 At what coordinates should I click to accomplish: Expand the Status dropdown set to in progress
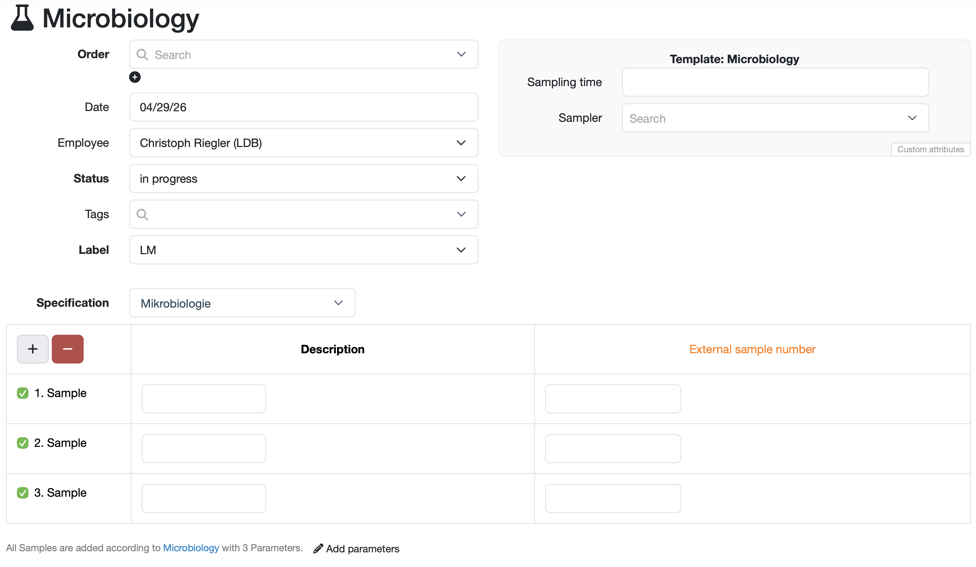pos(303,179)
